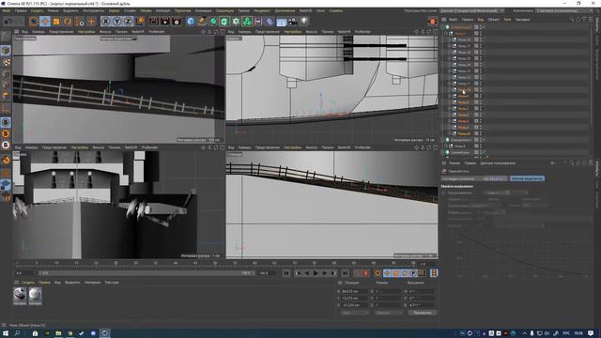Viewport: 601px width, 338px height.
Task: Open Windows taskbar search
Action: click(x=17, y=333)
